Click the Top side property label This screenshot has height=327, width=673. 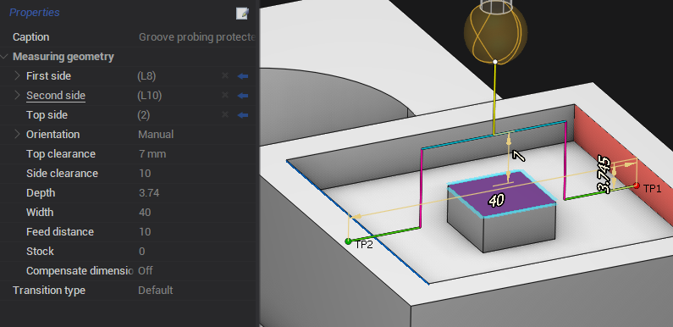[47, 115]
